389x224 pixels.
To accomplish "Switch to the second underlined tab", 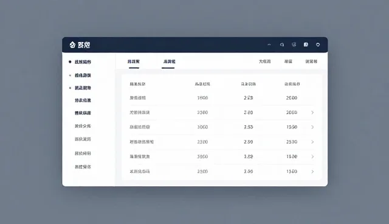I will (169, 61).
